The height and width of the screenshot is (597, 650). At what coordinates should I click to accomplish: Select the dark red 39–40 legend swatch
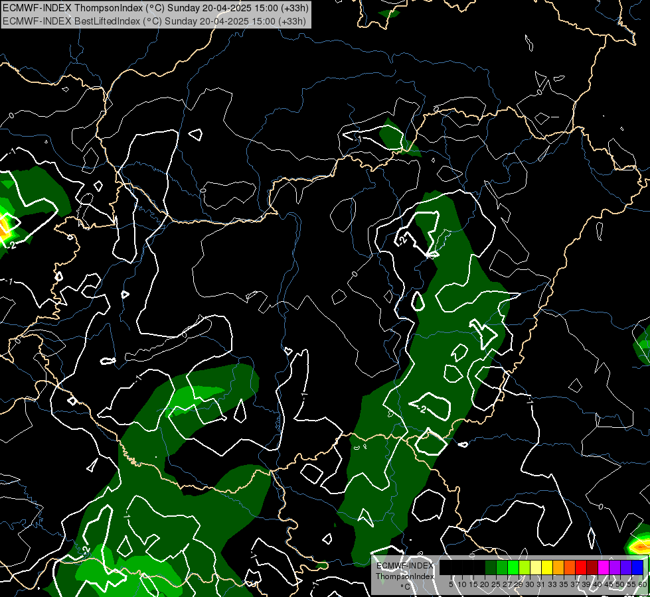click(x=592, y=567)
